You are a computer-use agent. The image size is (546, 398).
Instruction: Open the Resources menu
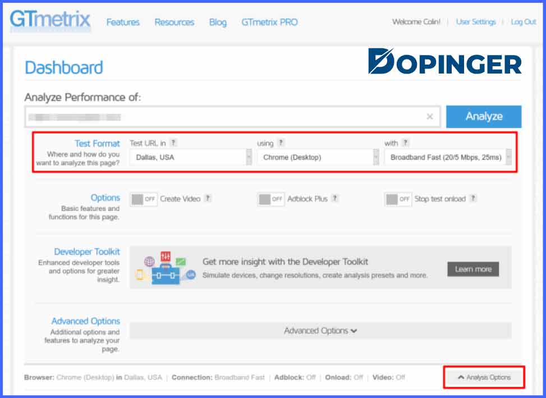point(175,22)
